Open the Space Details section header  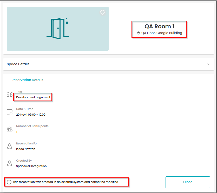tap(109, 64)
